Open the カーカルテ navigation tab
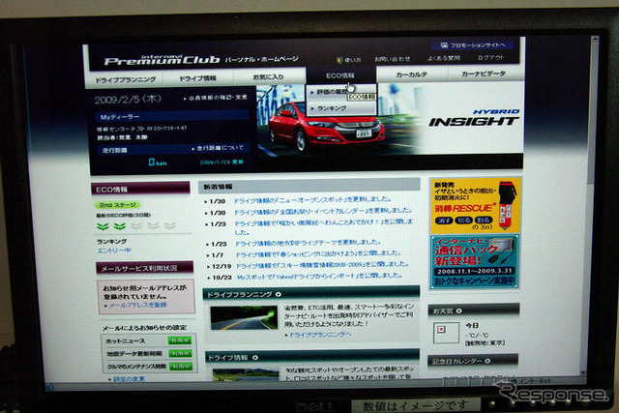Image resolution: width=619 pixels, height=413 pixels. tap(412, 74)
